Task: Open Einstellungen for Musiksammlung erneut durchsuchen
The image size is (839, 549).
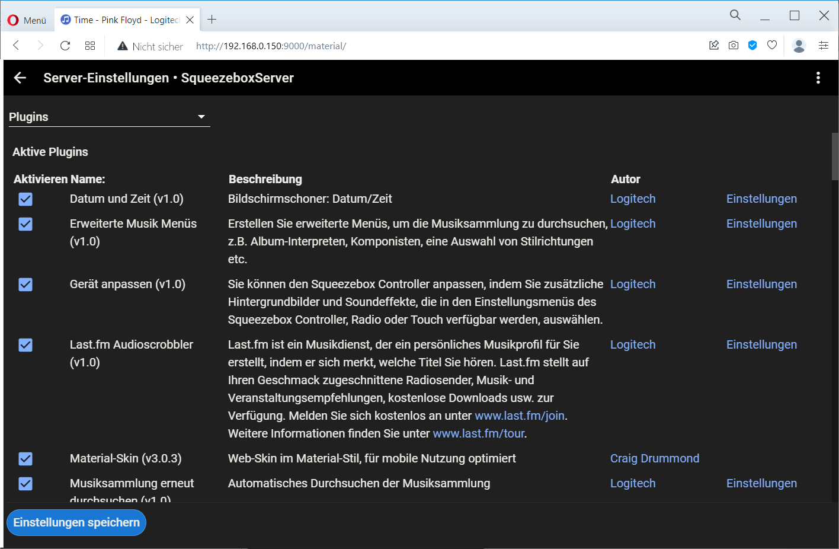Action: (761, 483)
